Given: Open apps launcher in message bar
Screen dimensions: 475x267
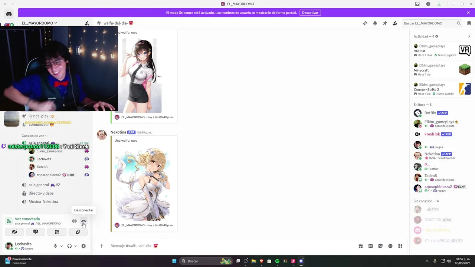Looking at the screenshot, I should pyautogui.click(x=400, y=246).
